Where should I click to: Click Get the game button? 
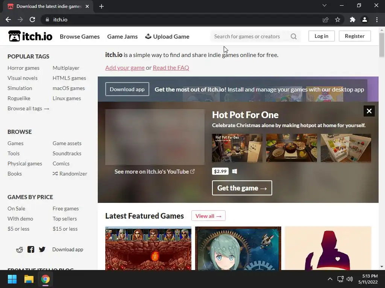(x=242, y=188)
